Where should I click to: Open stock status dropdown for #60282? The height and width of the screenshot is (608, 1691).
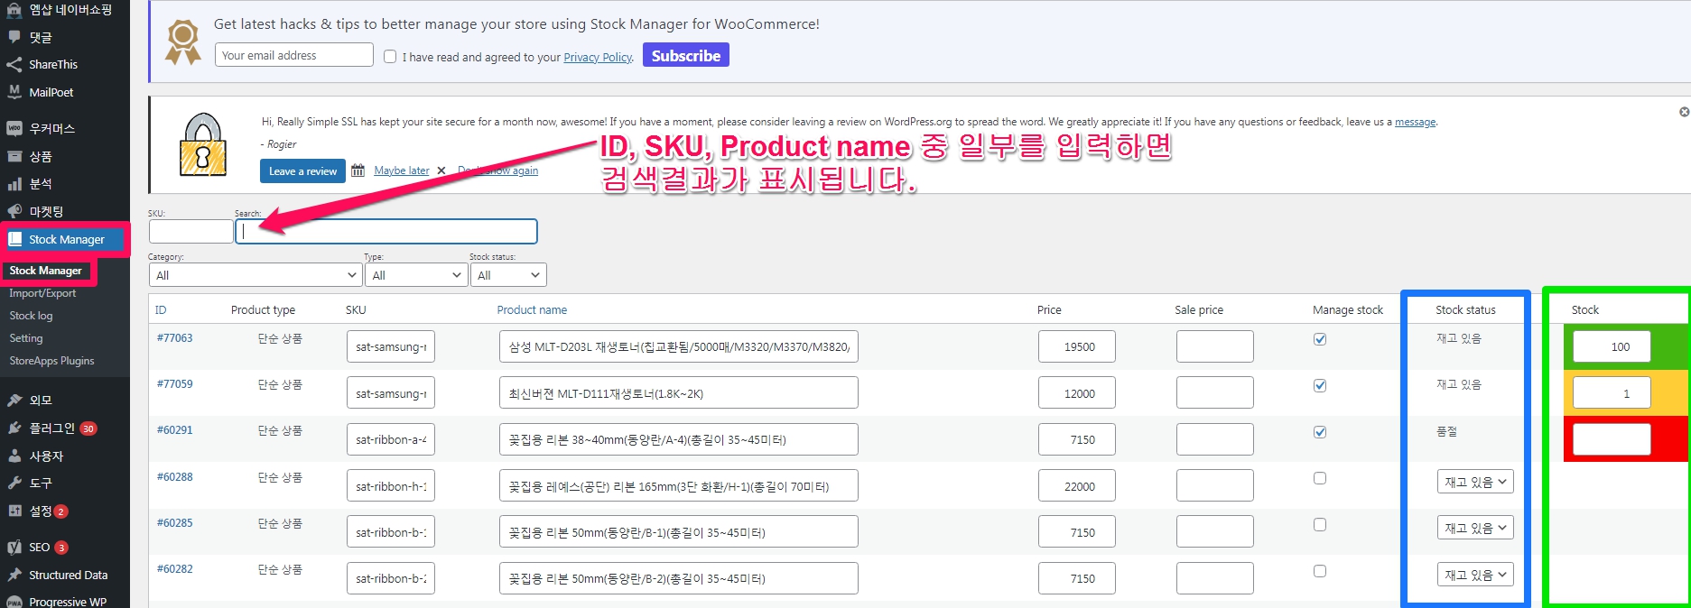coord(1475,575)
